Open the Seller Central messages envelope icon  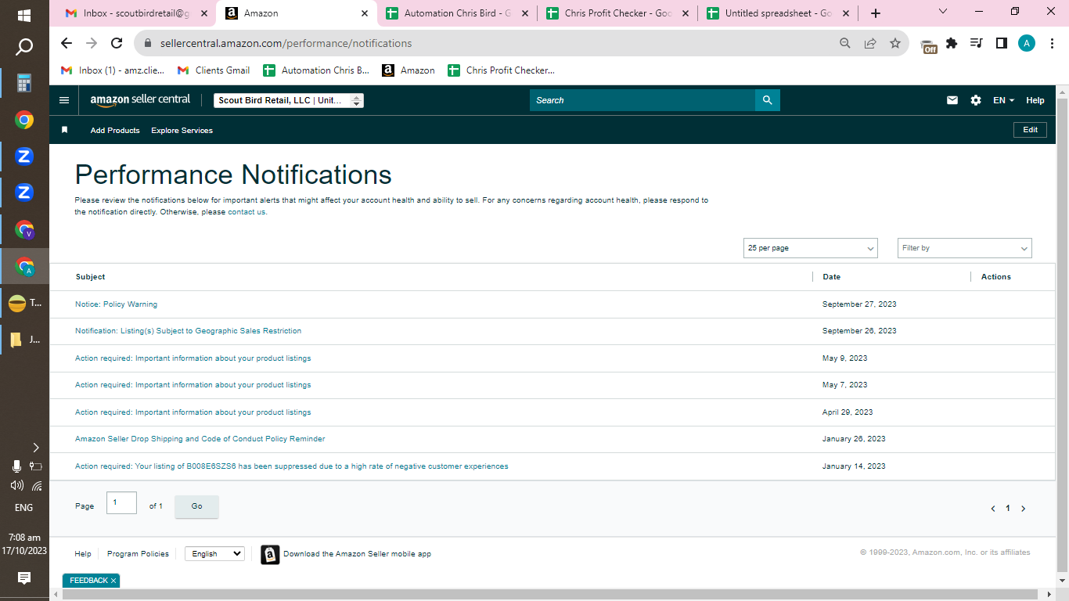tap(952, 100)
